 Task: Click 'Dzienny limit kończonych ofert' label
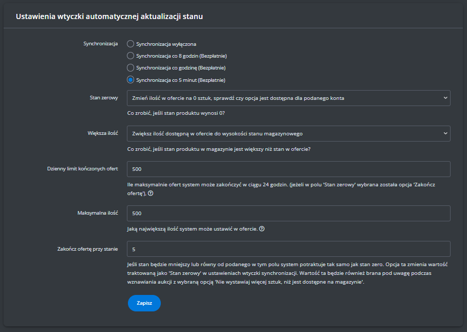pyautogui.click(x=82, y=168)
